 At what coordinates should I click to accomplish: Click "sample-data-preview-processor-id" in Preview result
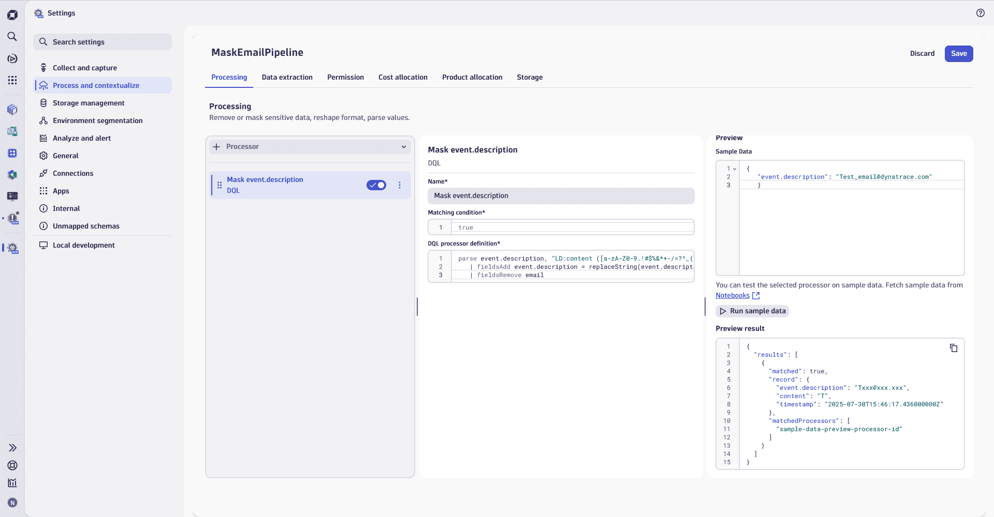pyautogui.click(x=839, y=429)
